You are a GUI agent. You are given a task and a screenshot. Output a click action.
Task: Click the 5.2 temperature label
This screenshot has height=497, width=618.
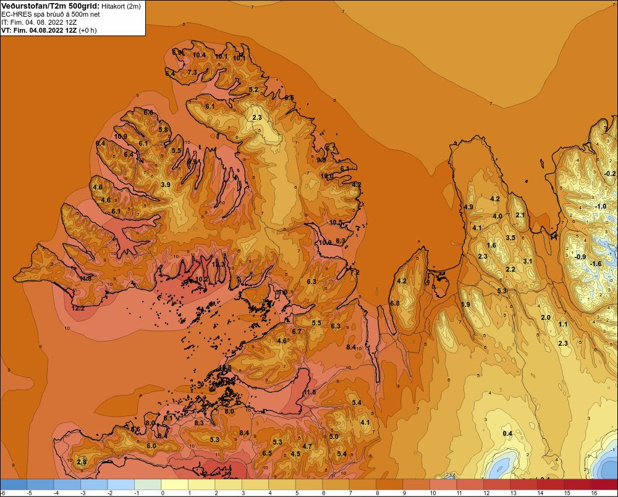(x=253, y=90)
